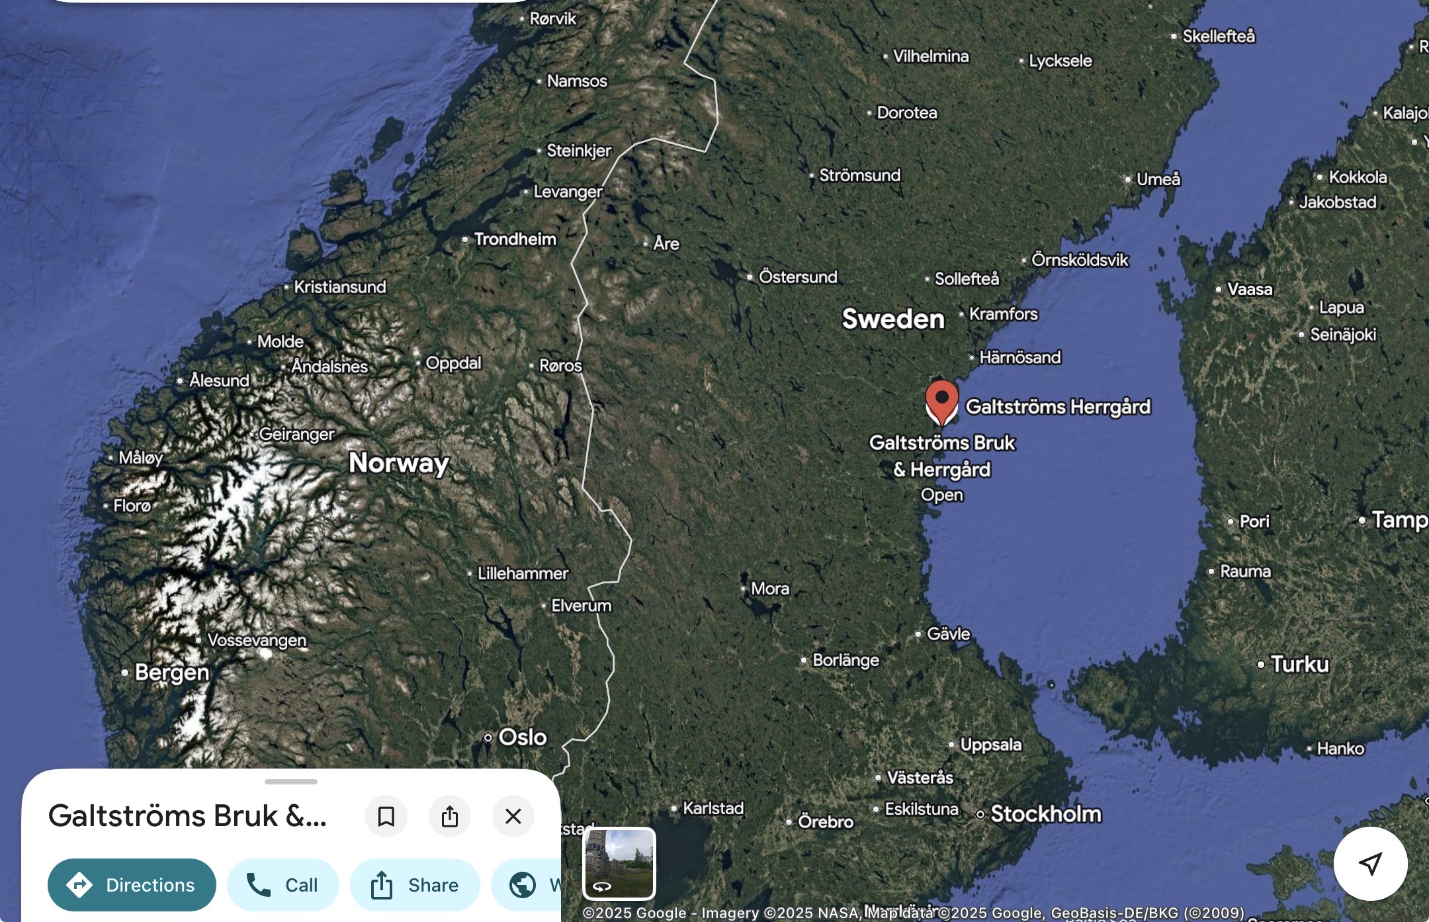The height and width of the screenshot is (922, 1429).
Task: Click the Share pill button
Action: point(415,885)
